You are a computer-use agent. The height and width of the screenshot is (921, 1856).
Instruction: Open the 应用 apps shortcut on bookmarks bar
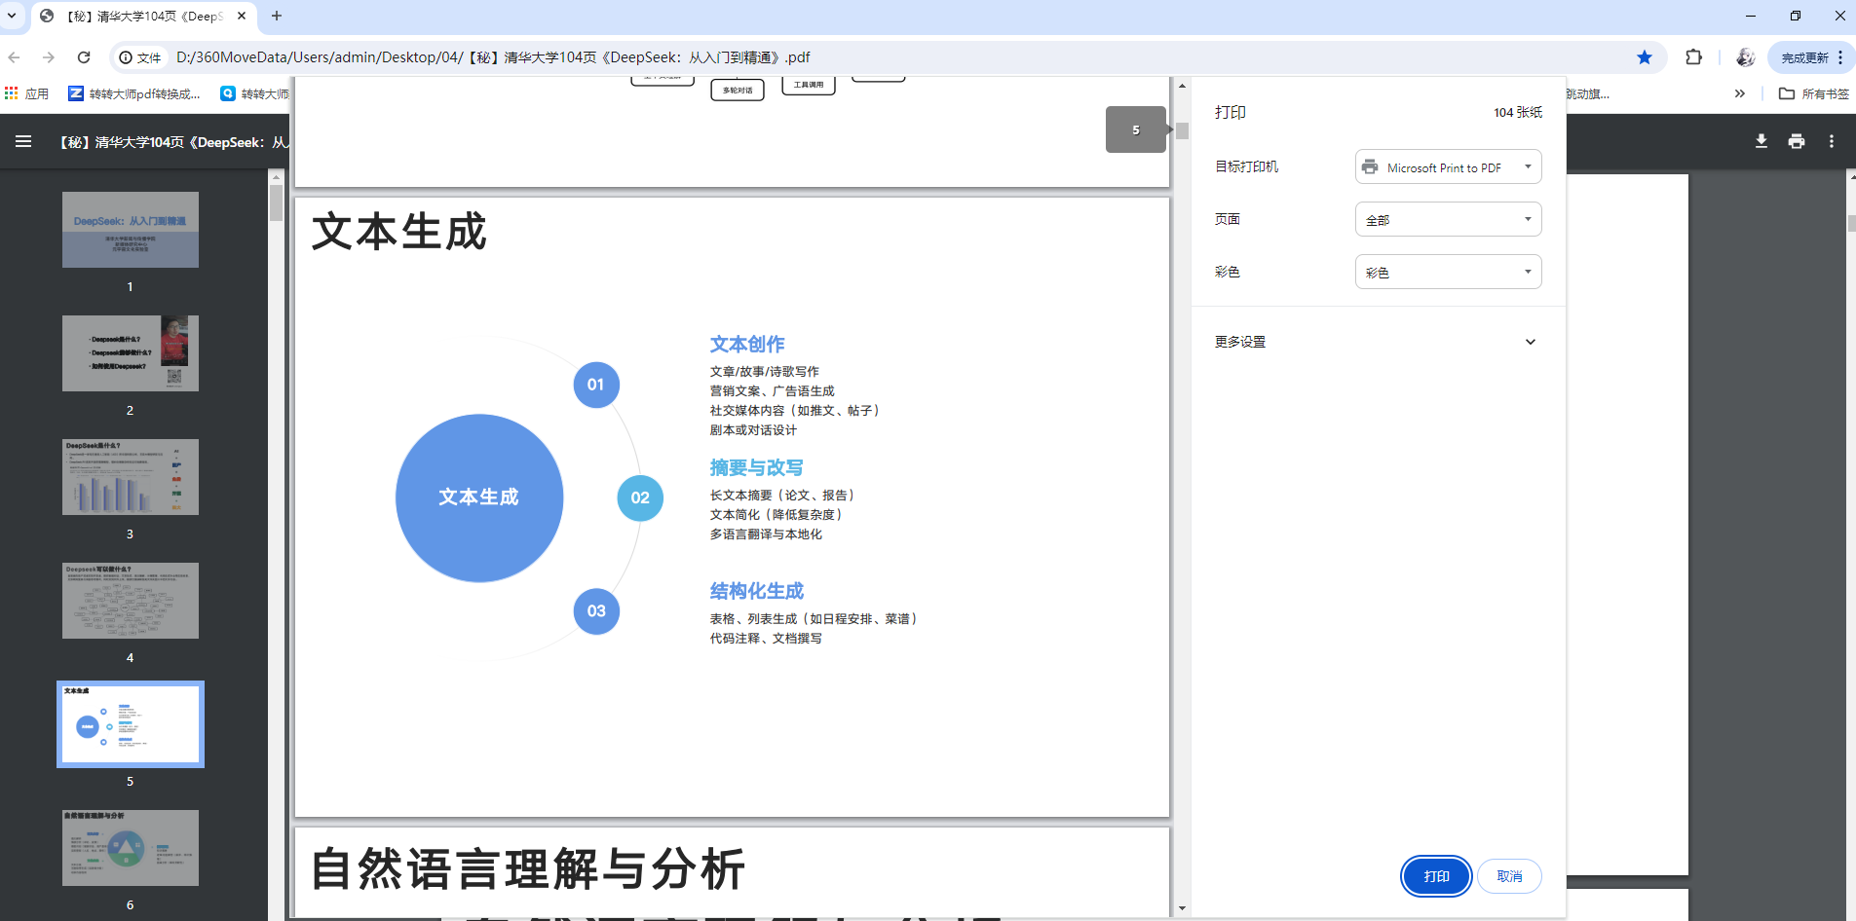click(26, 93)
